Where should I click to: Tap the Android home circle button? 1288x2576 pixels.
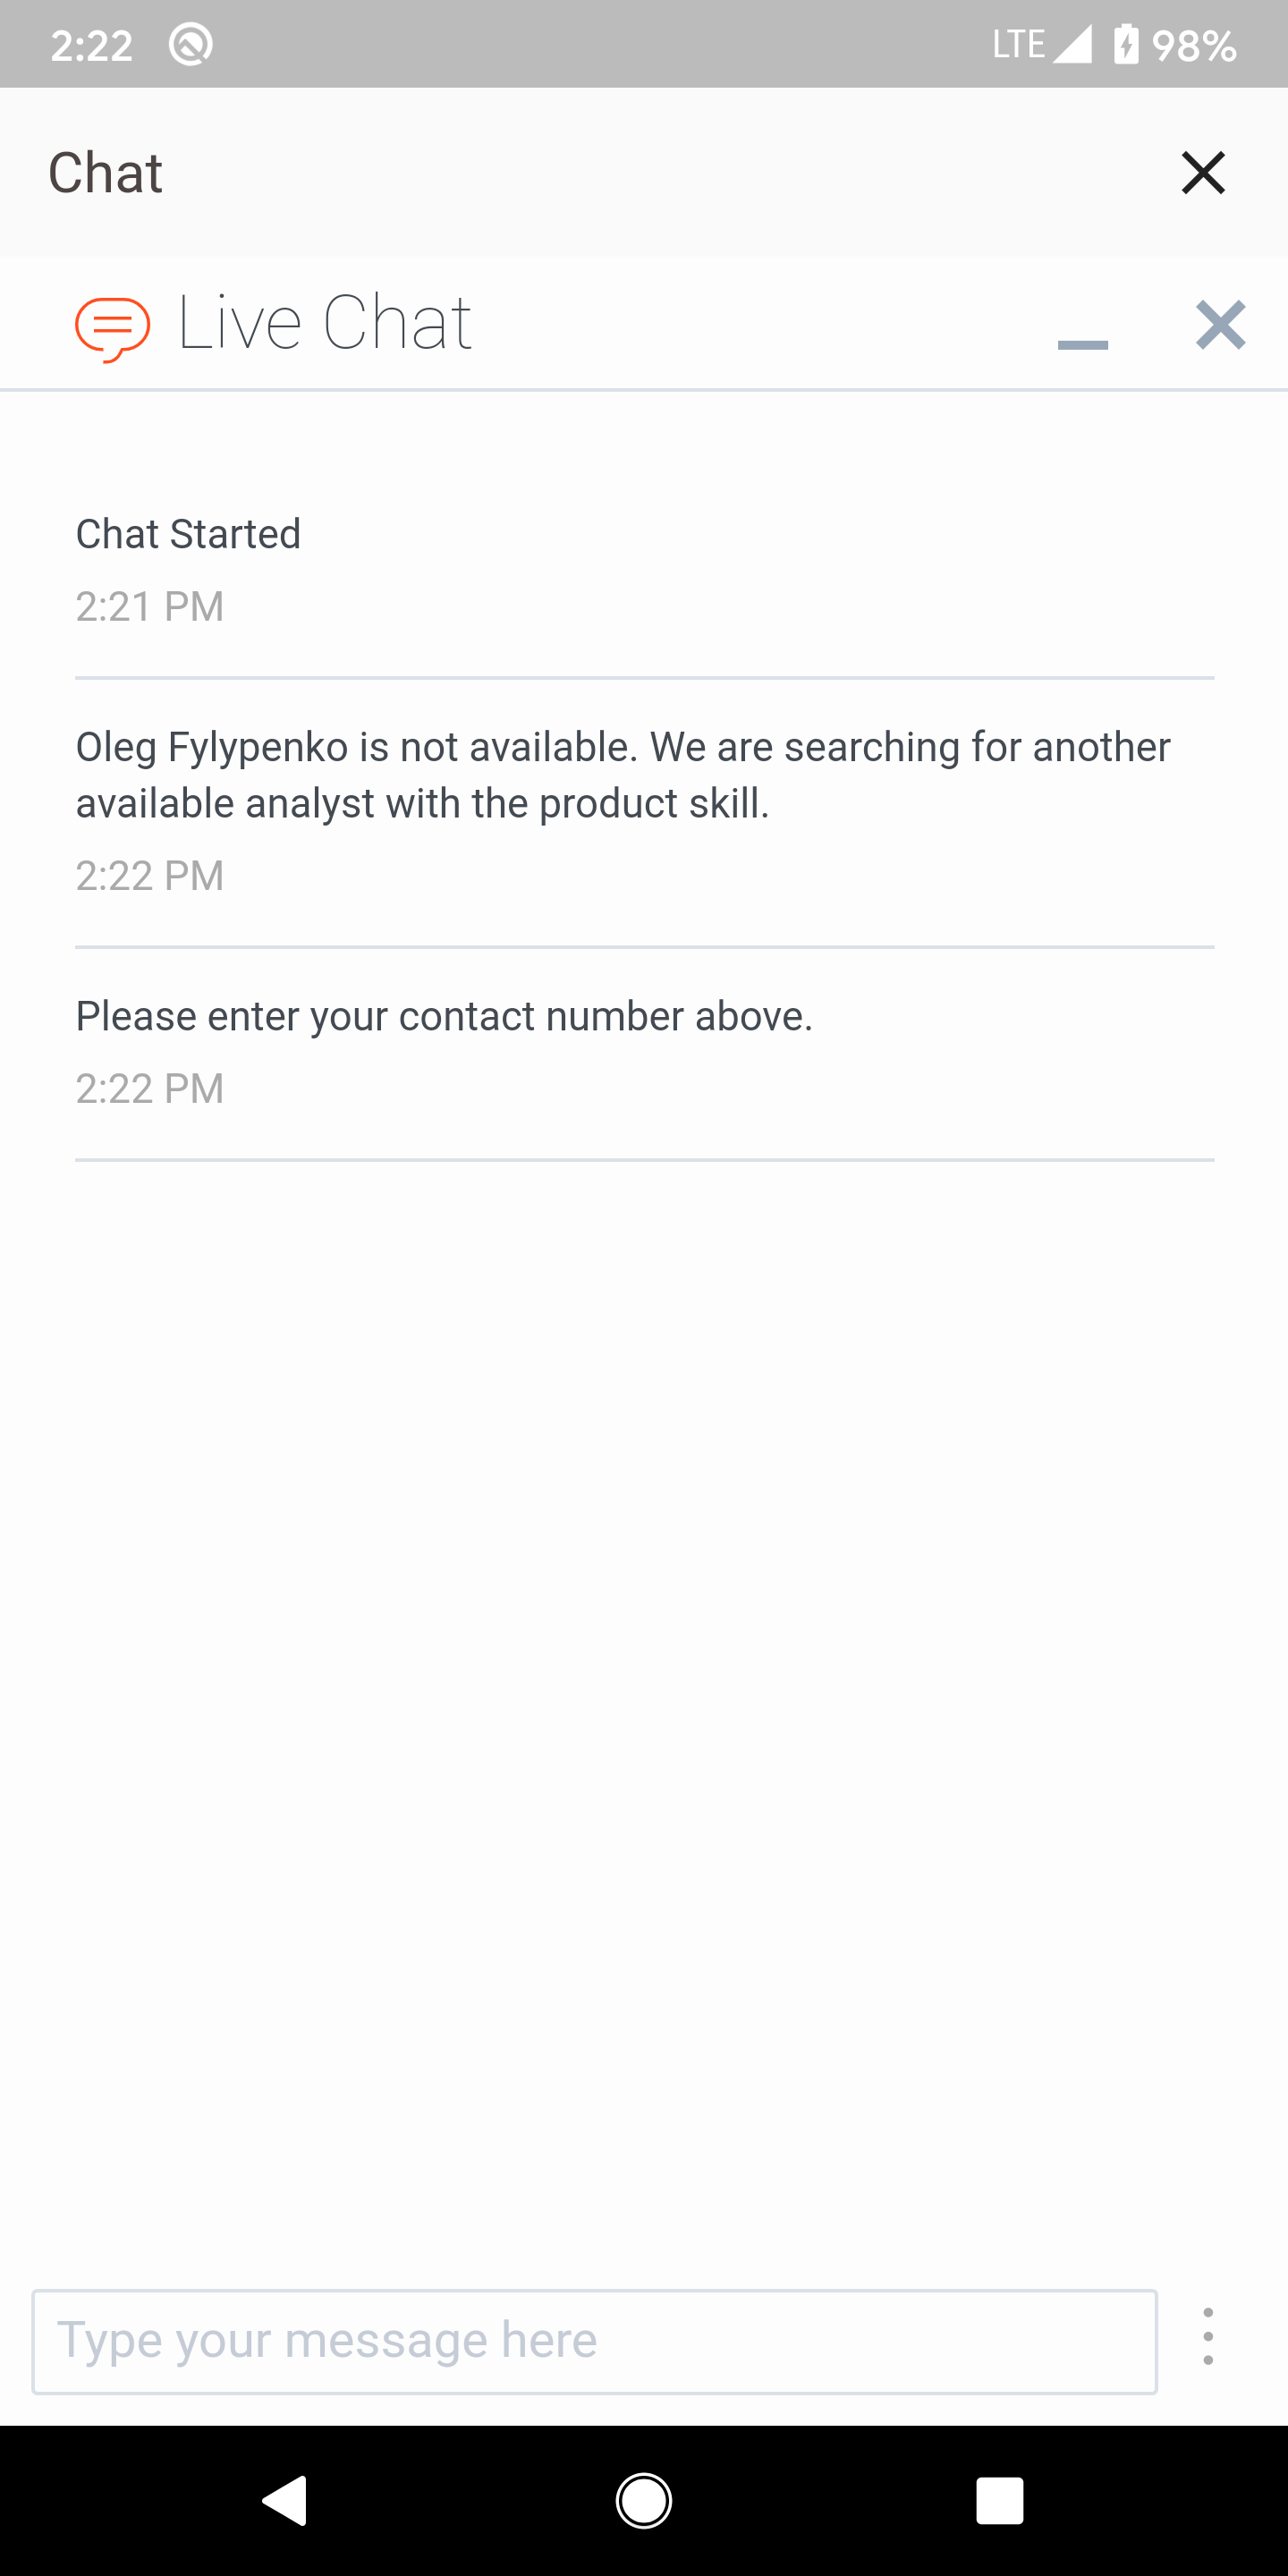pos(644,2500)
